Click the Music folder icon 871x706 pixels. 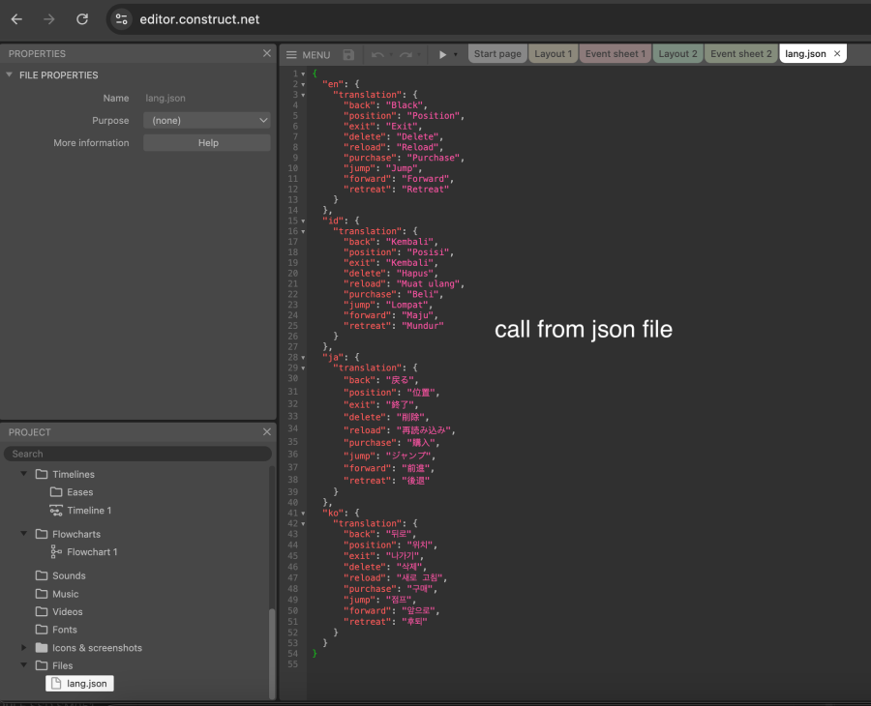coord(42,594)
